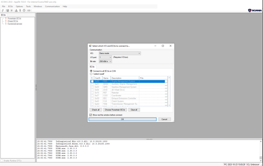This screenshot has width=263, height=166.
Task: Select the 'I select myself' radio button
Action: tap(91, 74)
